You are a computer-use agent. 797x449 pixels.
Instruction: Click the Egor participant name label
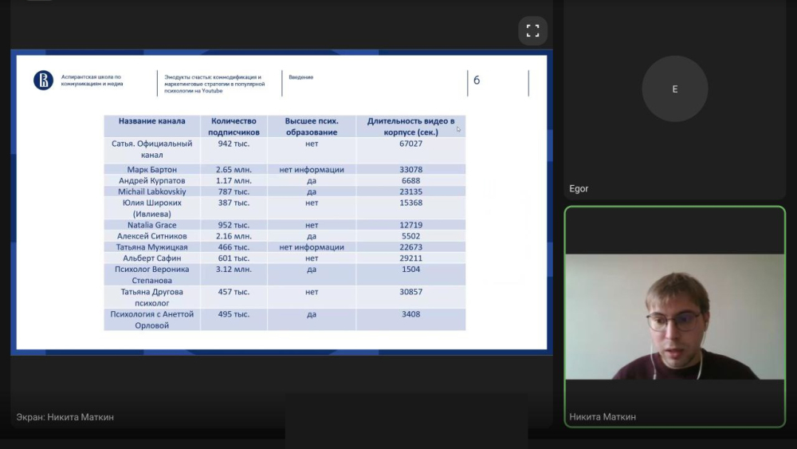click(x=579, y=189)
